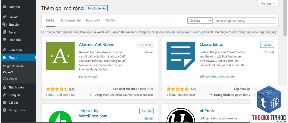Click the Trang pages icon
Viewport: 288px width, 123px height.
coord(5,32)
